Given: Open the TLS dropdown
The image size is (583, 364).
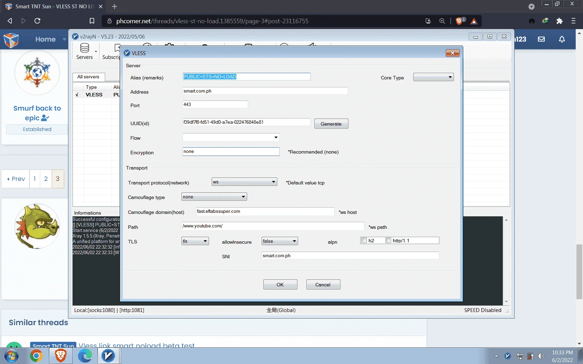Looking at the screenshot, I should (195, 241).
